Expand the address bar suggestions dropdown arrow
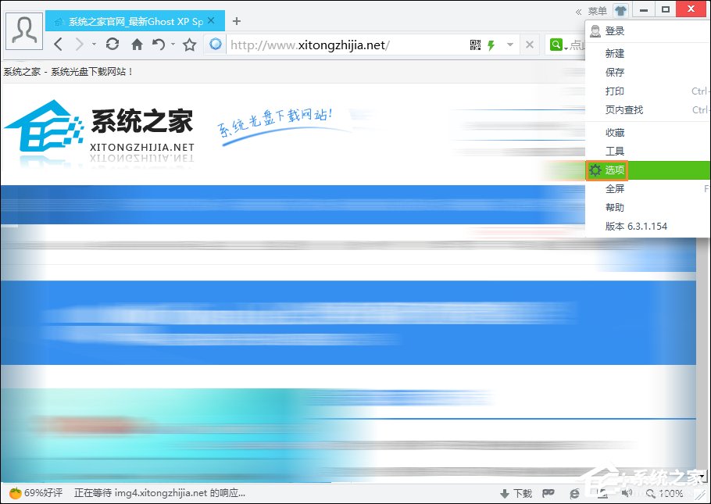The width and height of the screenshot is (711, 504). (x=509, y=45)
